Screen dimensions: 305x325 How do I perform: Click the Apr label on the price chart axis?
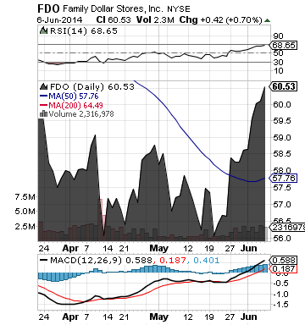70,249
